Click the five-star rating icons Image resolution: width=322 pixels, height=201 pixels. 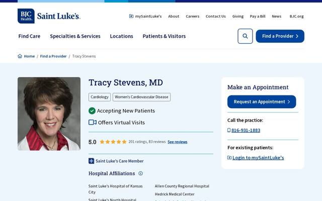pyautogui.click(x=113, y=142)
